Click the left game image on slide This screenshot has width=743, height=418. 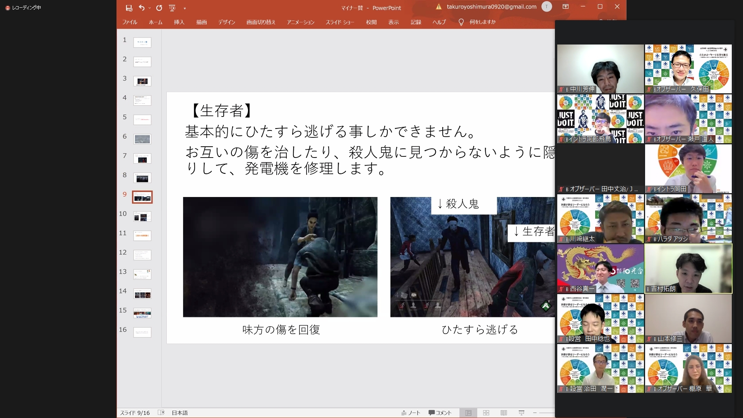(x=280, y=257)
